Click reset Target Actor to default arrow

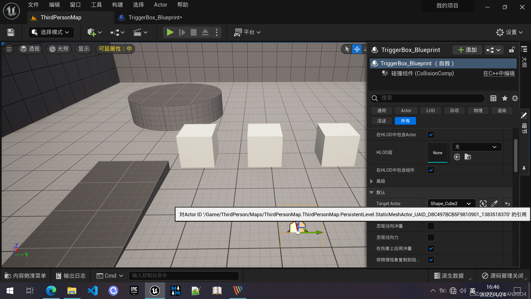(x=507, y=204)
